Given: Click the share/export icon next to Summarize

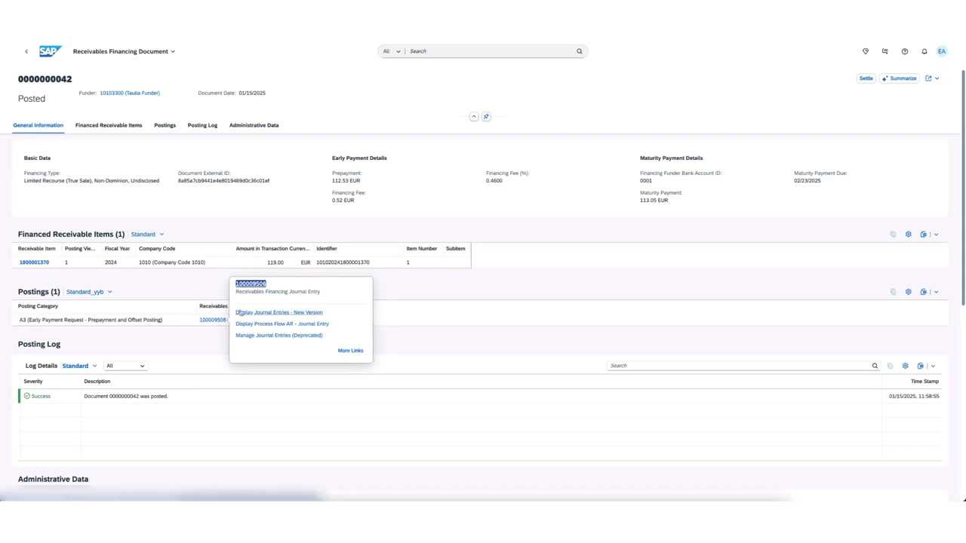Looking at the screenshot, I should click(x=928, y=78).
